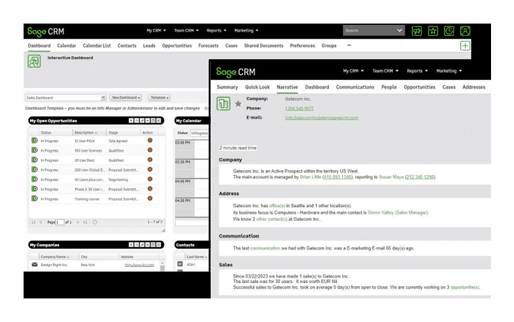Open Simon Yaltoy (Sales Manager) link

[x=398, y=213]
